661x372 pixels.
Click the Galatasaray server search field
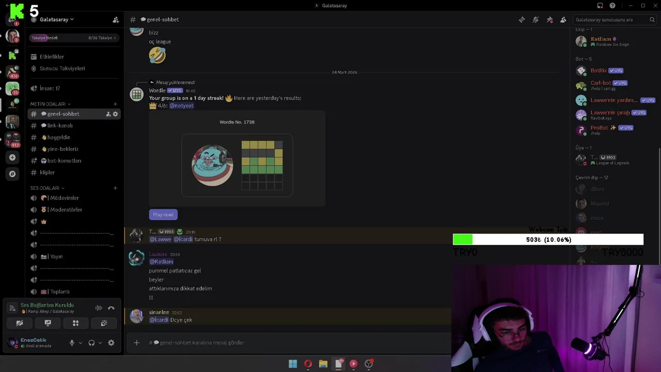click(x=613, y=20)
